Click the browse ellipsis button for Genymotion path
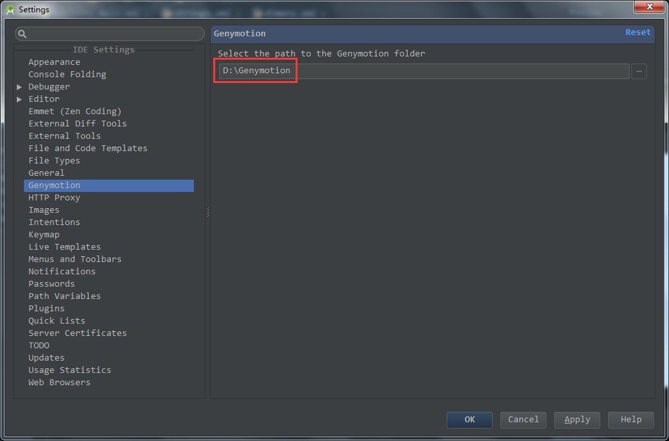The height and width of the screenshot is (441, 669). click(639, 71)
